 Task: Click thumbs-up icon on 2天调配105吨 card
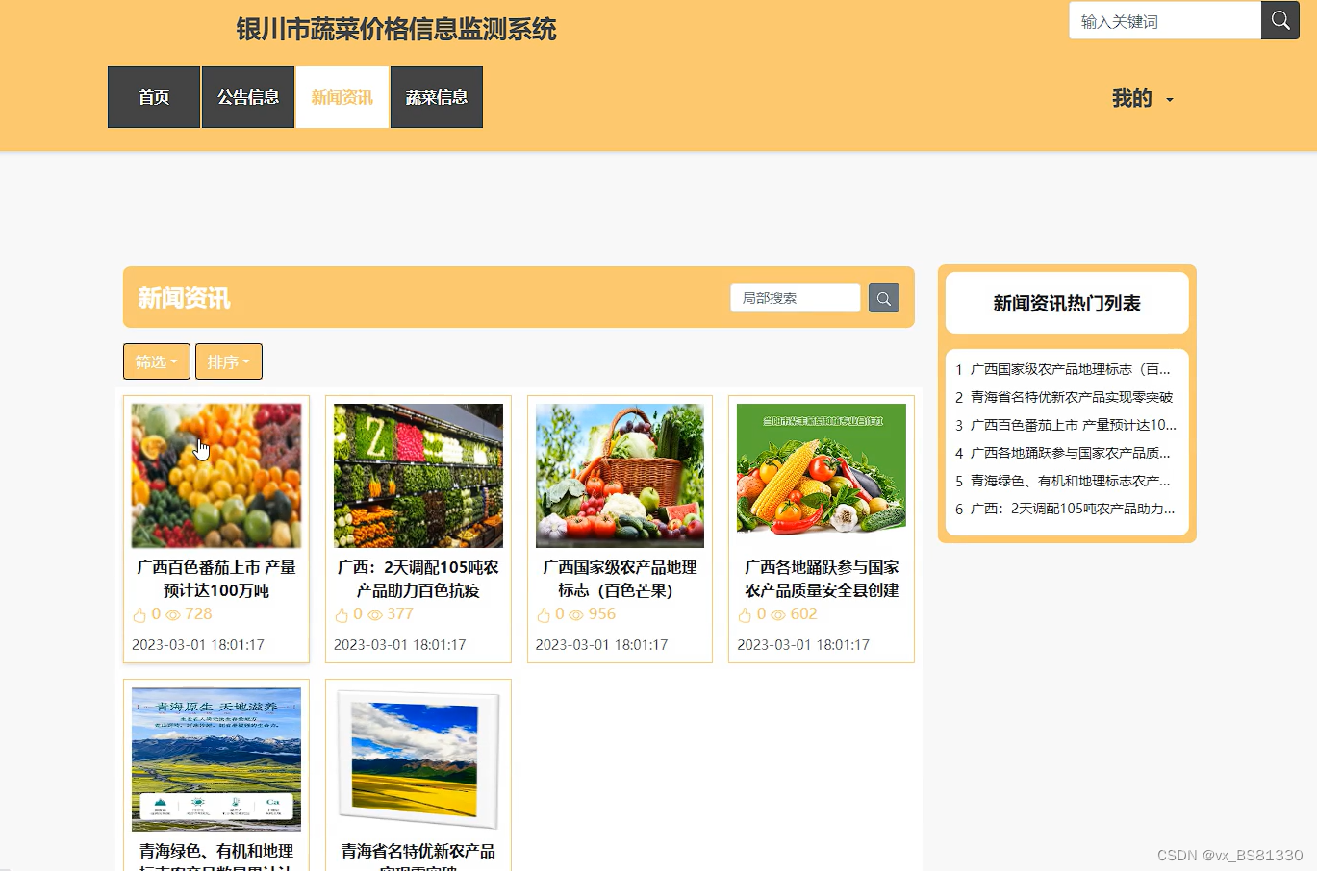click(342, 615)
